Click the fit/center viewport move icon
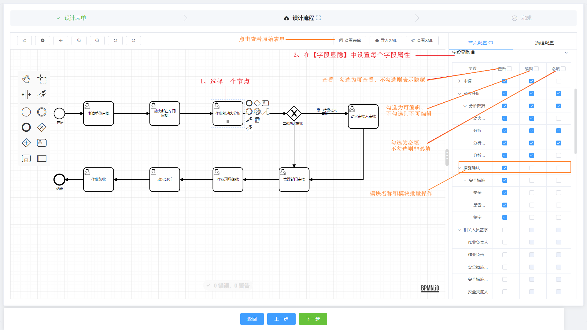 (61, 40)
